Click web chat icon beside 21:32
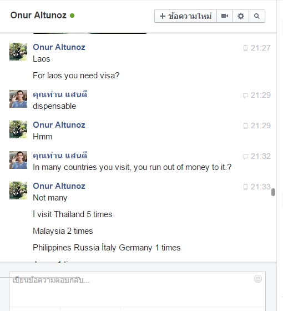This screenshot has width=283, height=311. [245, 157]
